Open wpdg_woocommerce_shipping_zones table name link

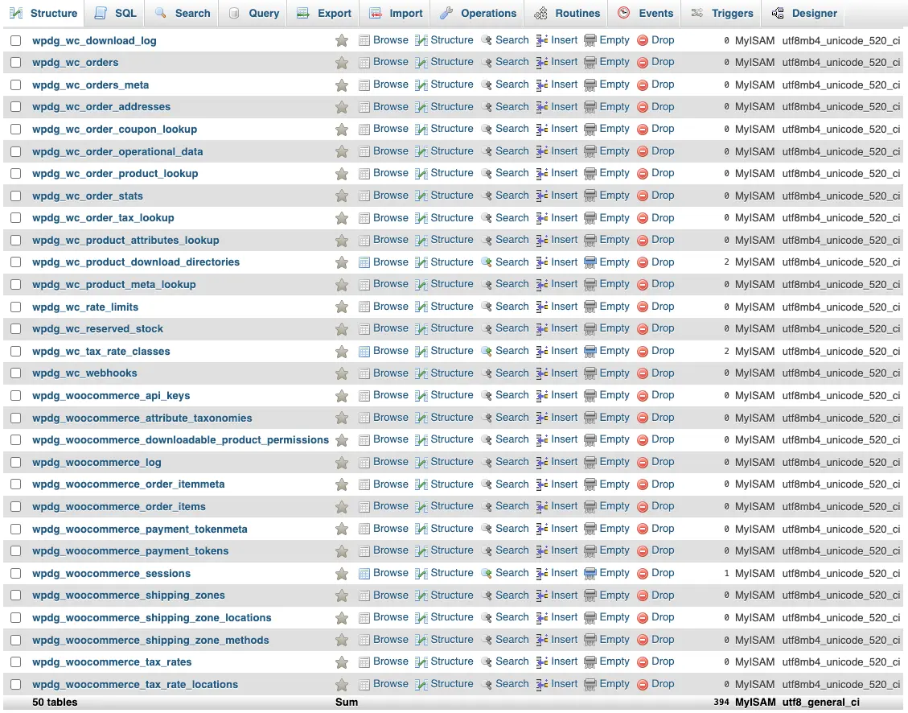point(129,596)
